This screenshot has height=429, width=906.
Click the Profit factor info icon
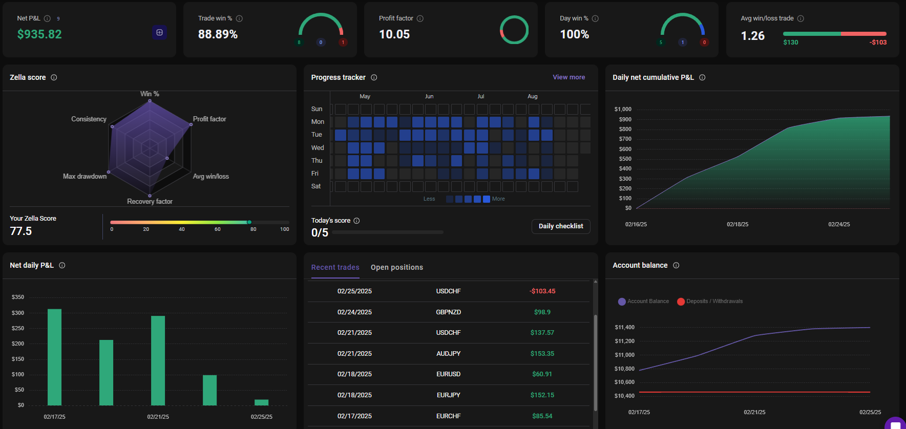pos(420,18)
